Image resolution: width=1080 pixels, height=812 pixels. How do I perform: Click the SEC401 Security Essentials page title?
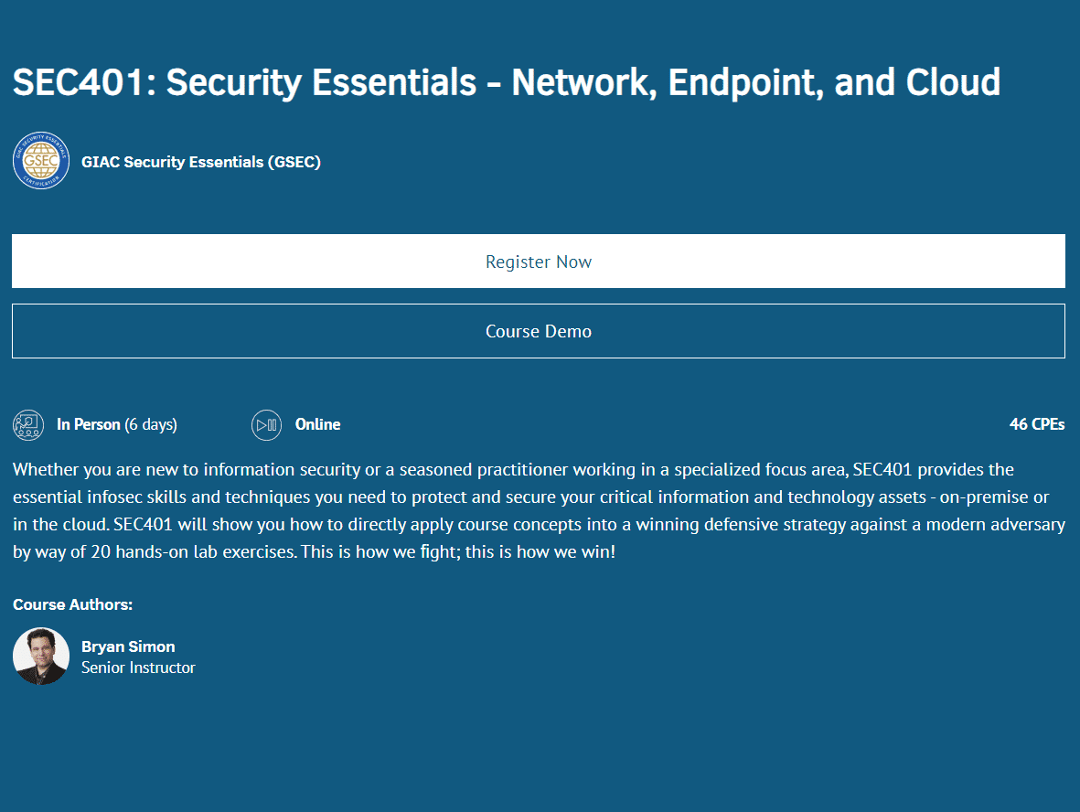(x=506, y=82)
